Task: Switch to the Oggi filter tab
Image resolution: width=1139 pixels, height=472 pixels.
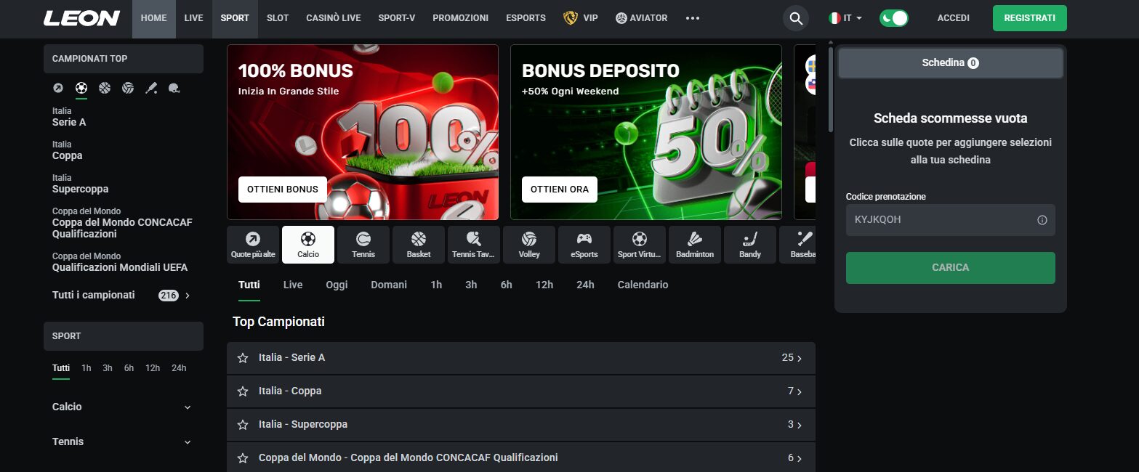Action: click(337, 285)
